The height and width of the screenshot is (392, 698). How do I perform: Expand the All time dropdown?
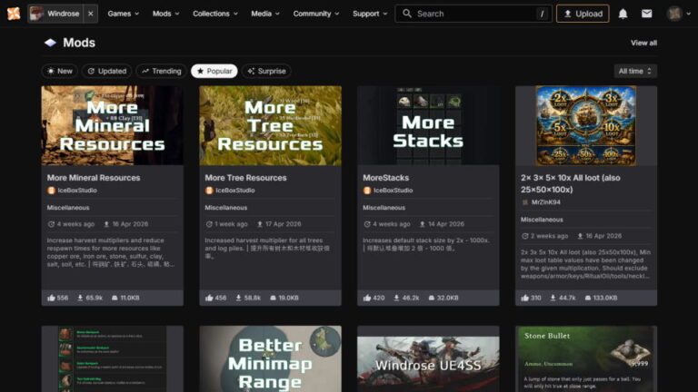click(635, 71)
